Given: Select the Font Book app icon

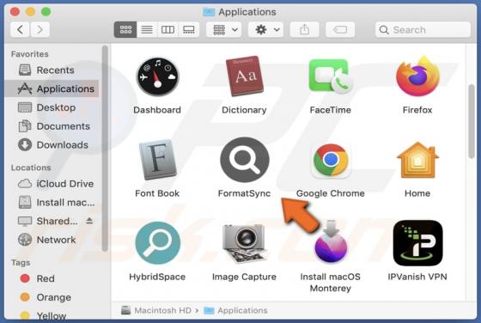Looking at the screenshot, I should tap(157, 160).
